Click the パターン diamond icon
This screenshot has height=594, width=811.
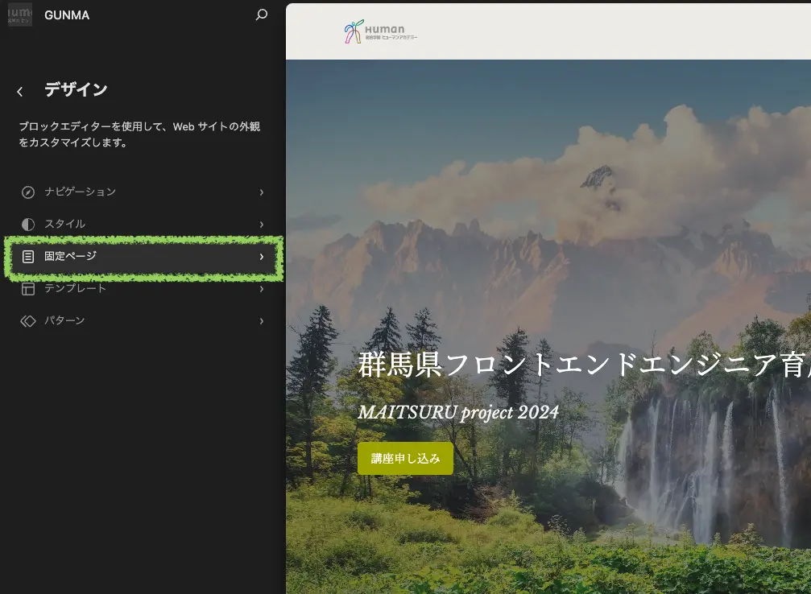coord(28,321)
